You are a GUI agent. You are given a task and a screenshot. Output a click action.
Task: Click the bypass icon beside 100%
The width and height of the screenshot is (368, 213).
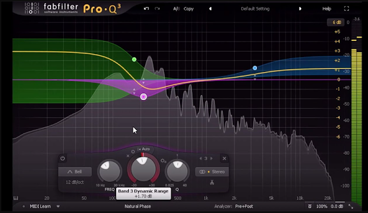tap(310, 206)
